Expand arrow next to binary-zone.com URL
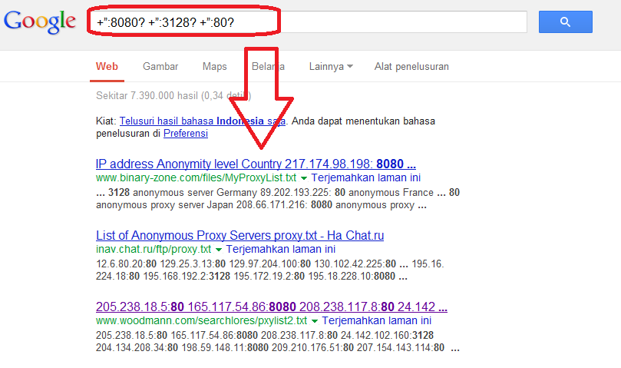This screenshot has height=368, width=621. click(x=304, y=178)
